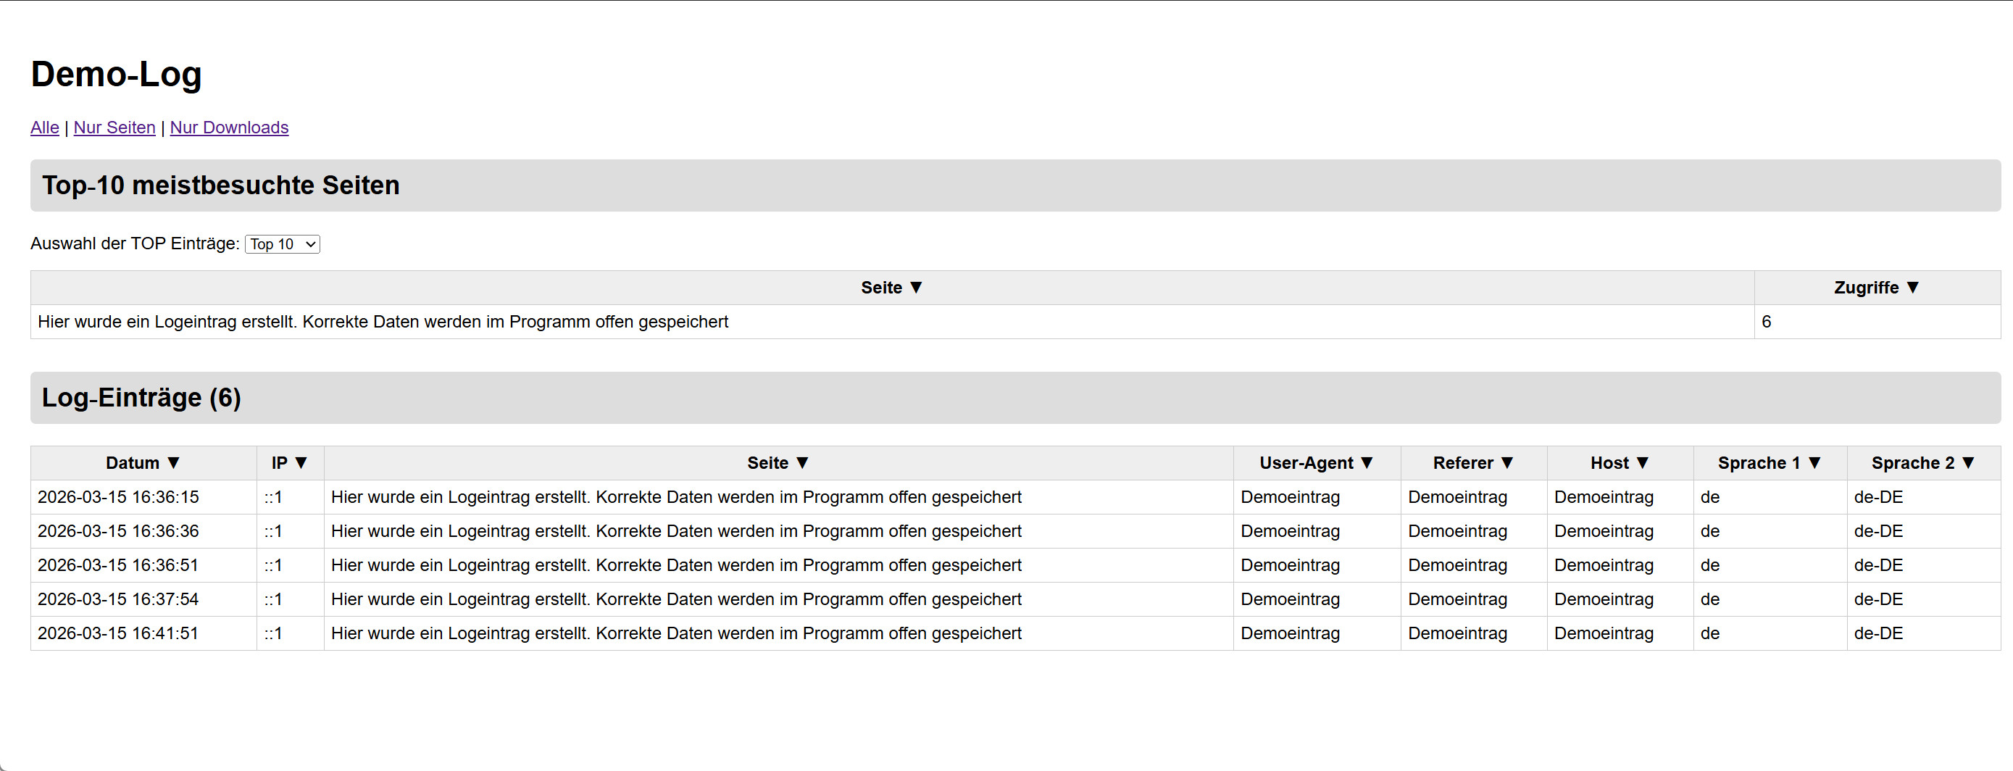Screen dimensions: 2013x771
Task: Click the Log-Einträge (6) section header
Action: (141, 398)
